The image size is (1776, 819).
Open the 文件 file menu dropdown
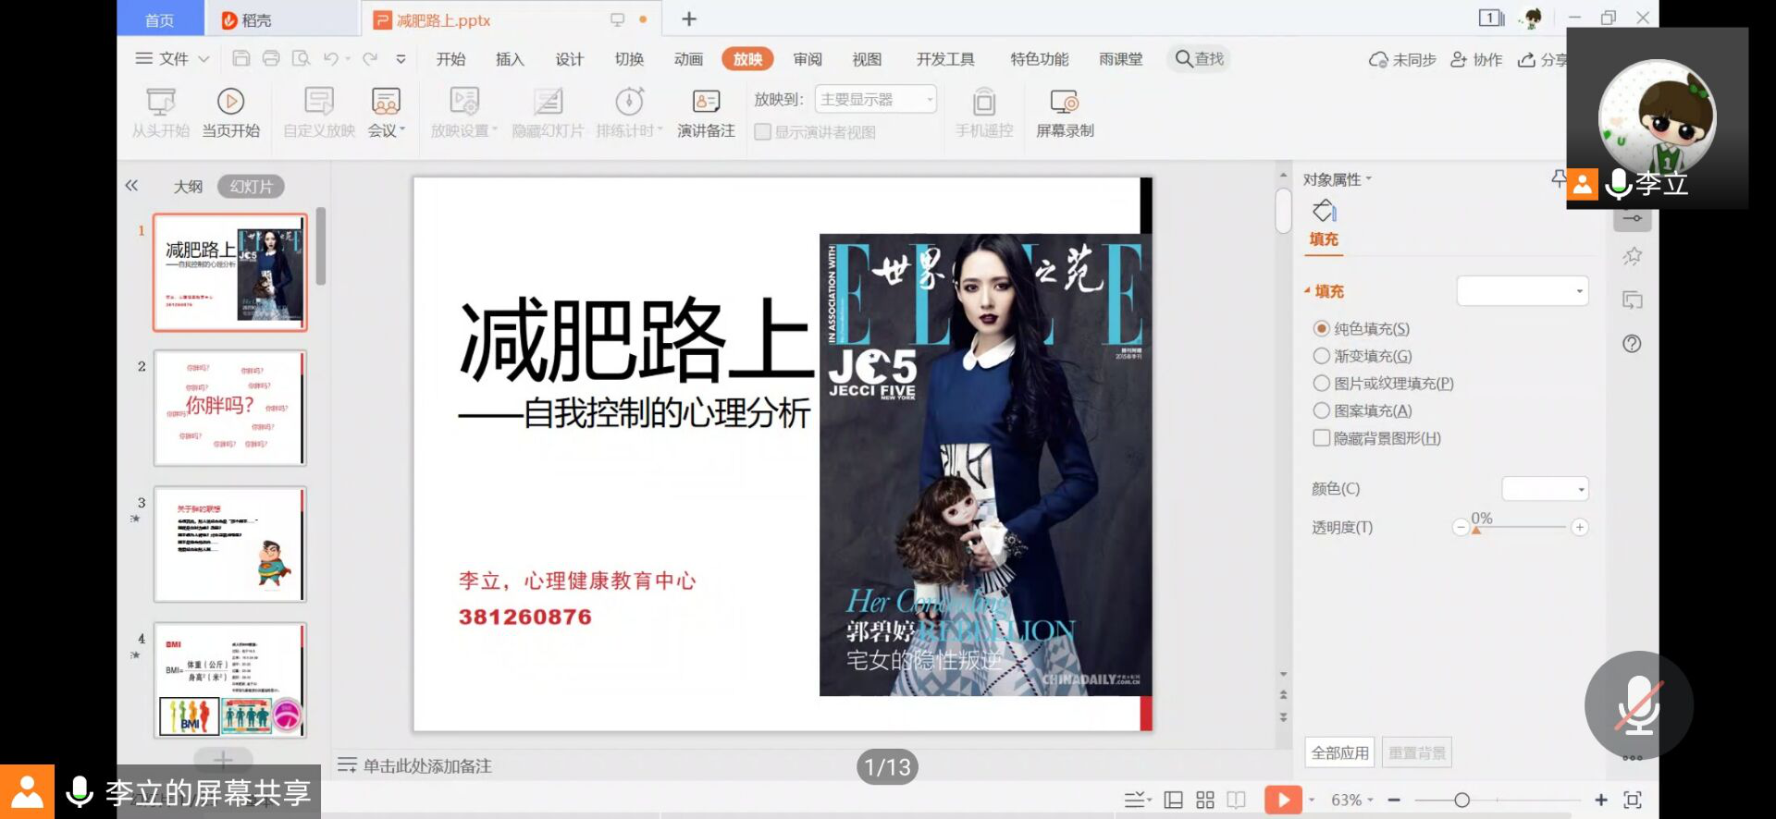pos(173,58)
